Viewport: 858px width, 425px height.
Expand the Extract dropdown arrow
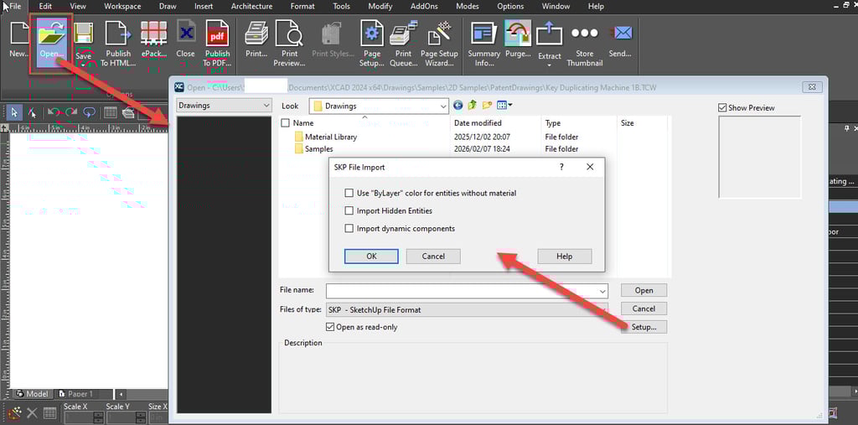[x=550, y=65]
